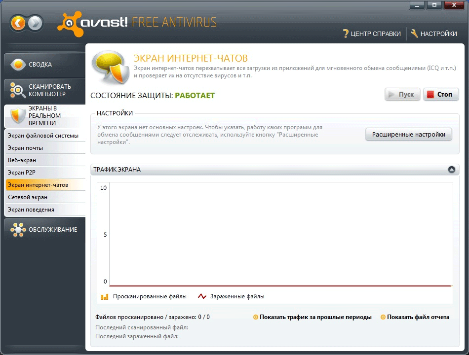The image size is (469, 355).
Task: Open СКАНИРОВАТЬ КОМПЬЮТЕР scan section
Action: 45,90
